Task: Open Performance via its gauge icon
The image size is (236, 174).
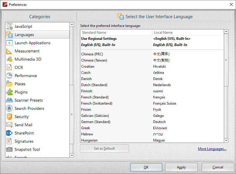Action: pos(9,76)
